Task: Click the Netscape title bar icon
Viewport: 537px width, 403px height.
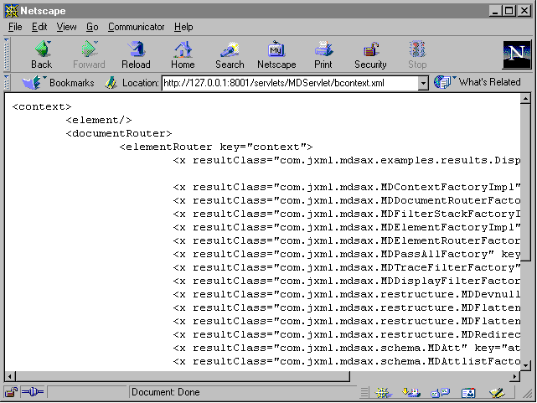Action: point(11,11)
